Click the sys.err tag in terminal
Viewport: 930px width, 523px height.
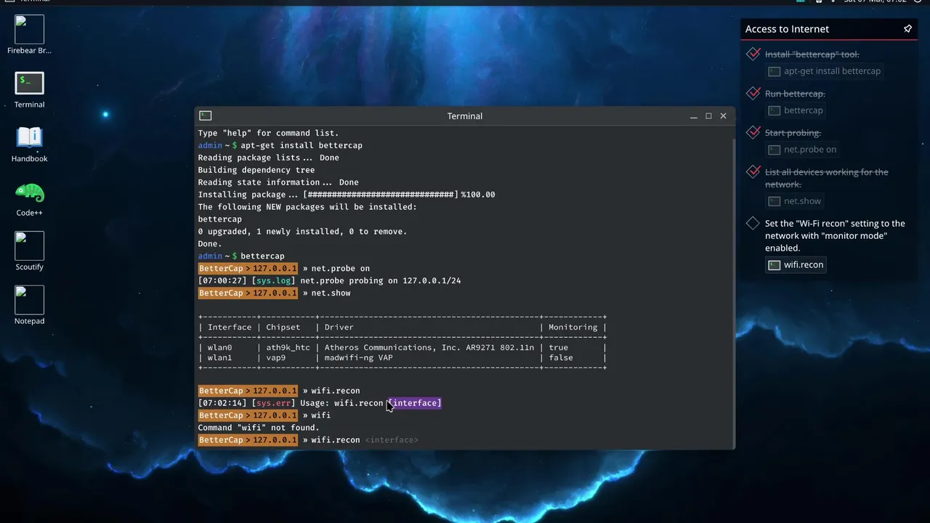[x=274, y=403]
